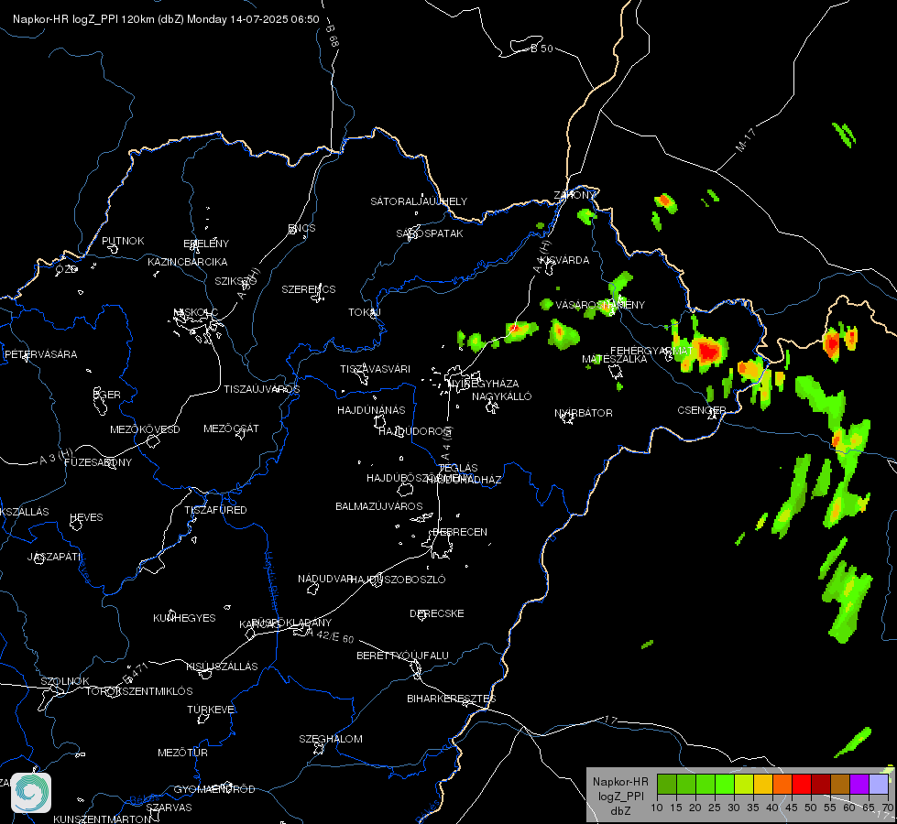Click the 'A 42/E 60' road label
The width and height of the screenshot is (897, 824).
331,635
